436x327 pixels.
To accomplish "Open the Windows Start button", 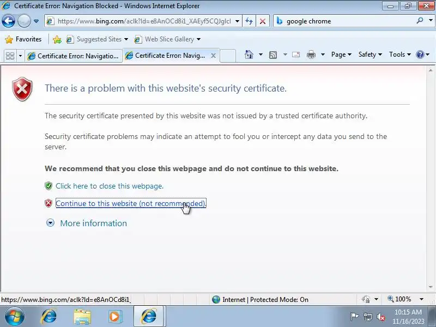I will point(15,317).
